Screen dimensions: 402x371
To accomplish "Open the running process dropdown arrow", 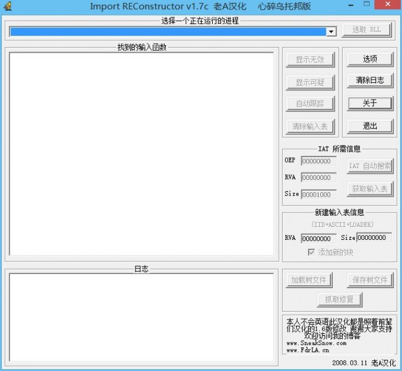I will 331,32.
